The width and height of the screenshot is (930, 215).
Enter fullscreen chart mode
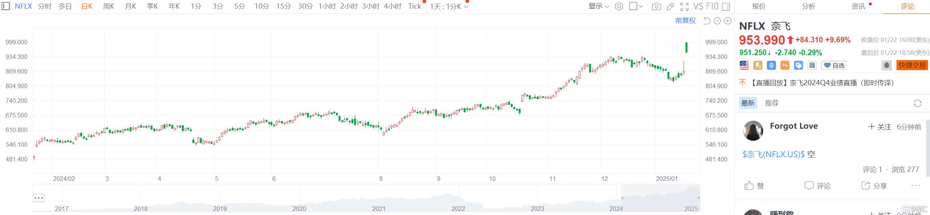(684, 6)
